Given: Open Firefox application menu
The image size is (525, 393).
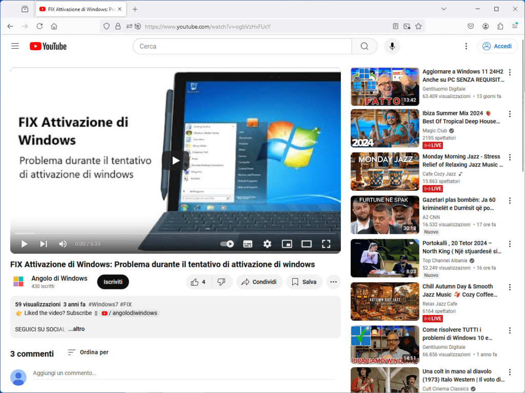Looking at the screenshot, I should tap(515, 26).
